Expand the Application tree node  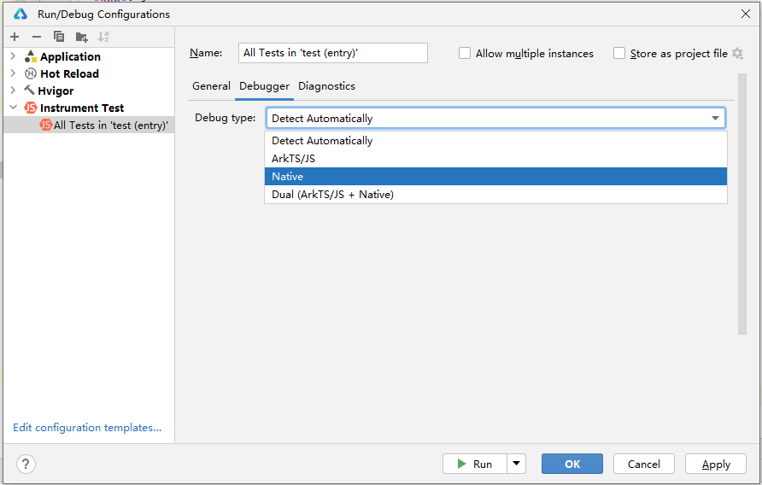tap(13, 57)
